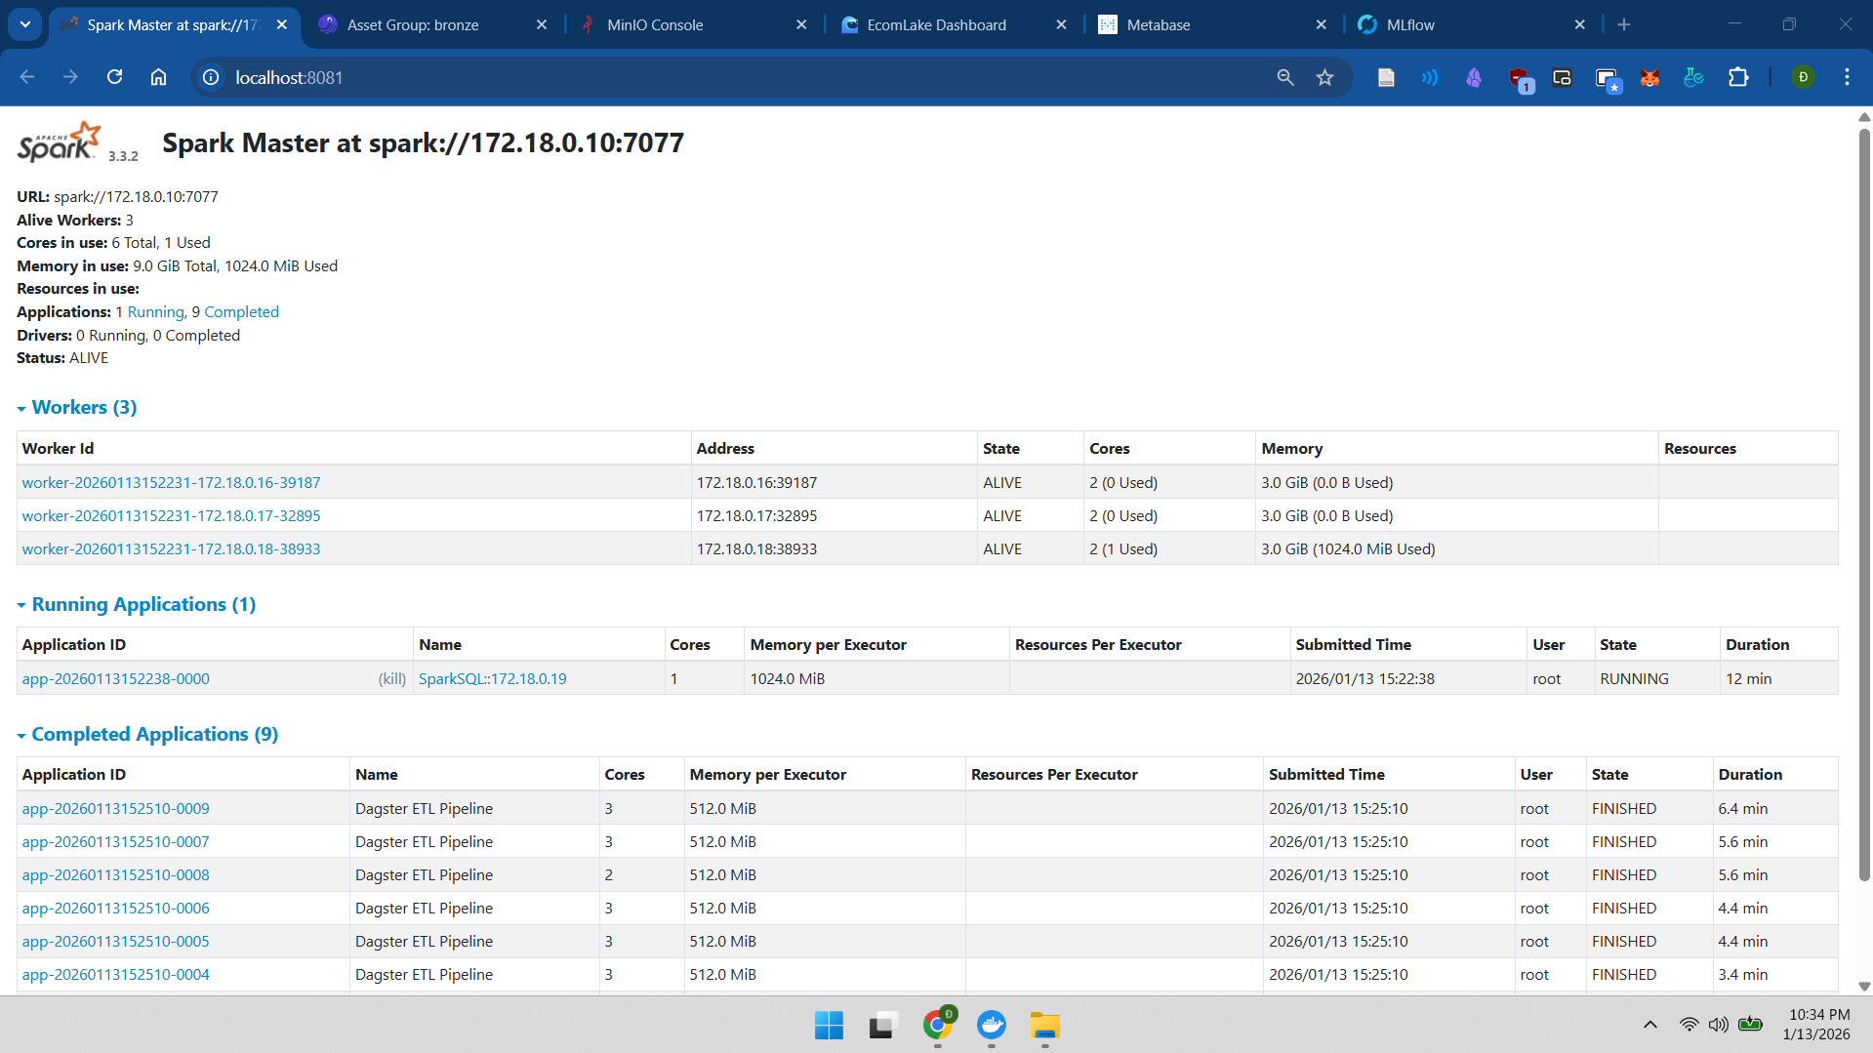1873x1053 pixels.
Task: Switch to the Metabase tab
Action: [1158, 24]
